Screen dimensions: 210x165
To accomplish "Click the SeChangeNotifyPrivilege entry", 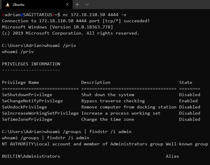I will click(32, 101).
